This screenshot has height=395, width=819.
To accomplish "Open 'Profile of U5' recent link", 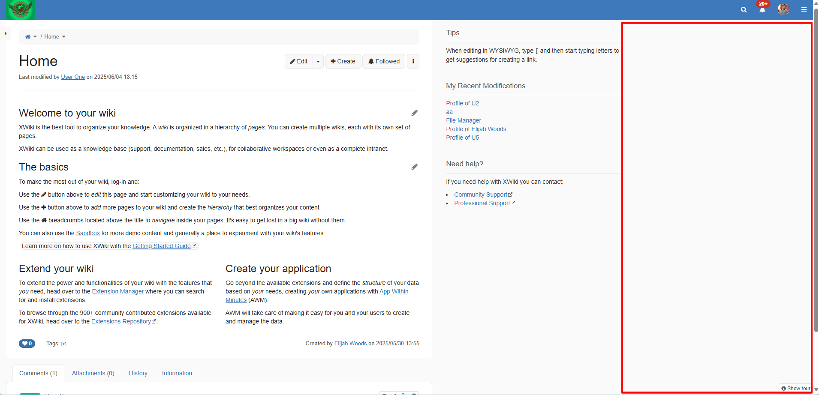I will coord(462,138).
